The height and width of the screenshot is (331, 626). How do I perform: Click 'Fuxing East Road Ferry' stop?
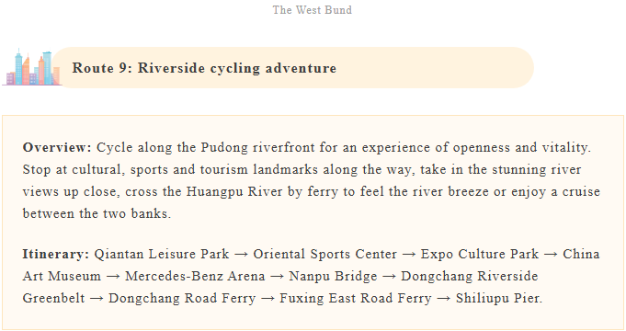356,298
